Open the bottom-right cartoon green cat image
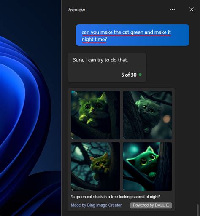Screen dimensions: 200x216 [147, 167]
